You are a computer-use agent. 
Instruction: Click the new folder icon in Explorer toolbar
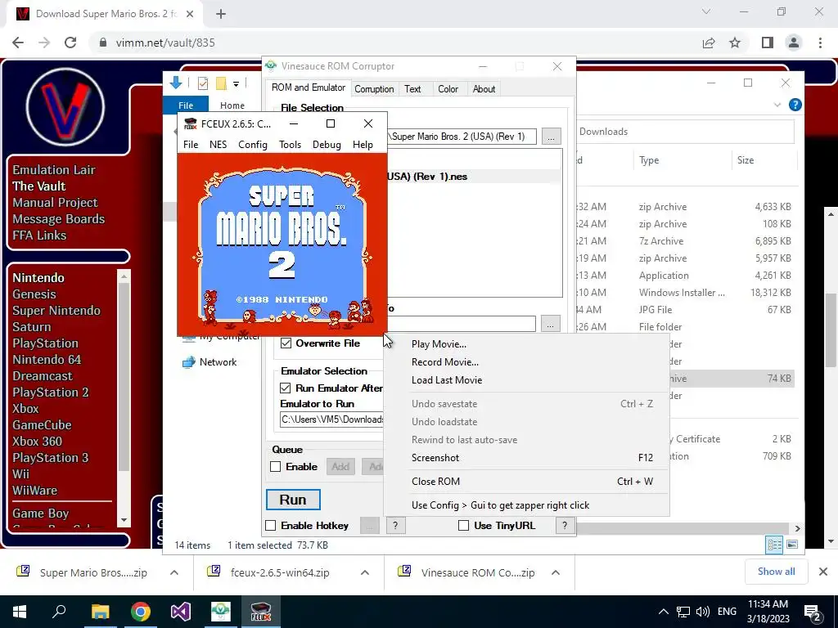[221, 83]
